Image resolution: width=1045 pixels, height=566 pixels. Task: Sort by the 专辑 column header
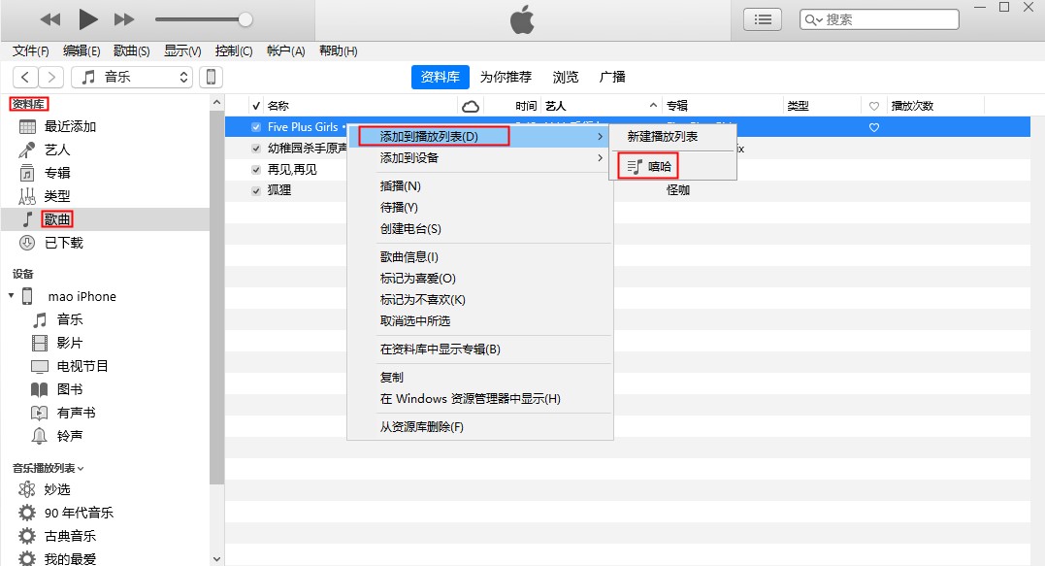point(677,106)
